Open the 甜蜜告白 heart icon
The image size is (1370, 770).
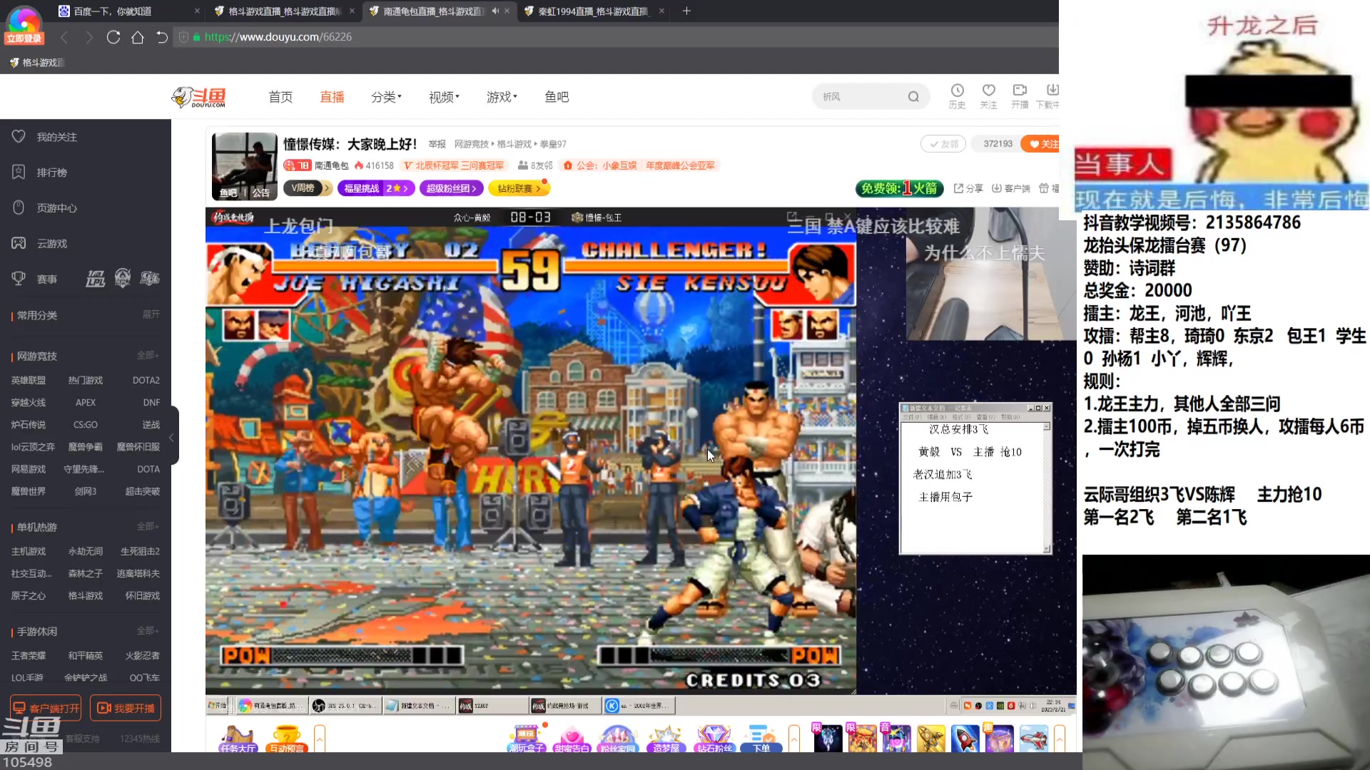tap(572, 739)
